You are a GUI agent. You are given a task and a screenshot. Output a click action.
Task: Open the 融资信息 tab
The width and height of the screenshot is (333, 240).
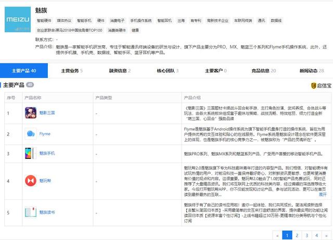120,71
